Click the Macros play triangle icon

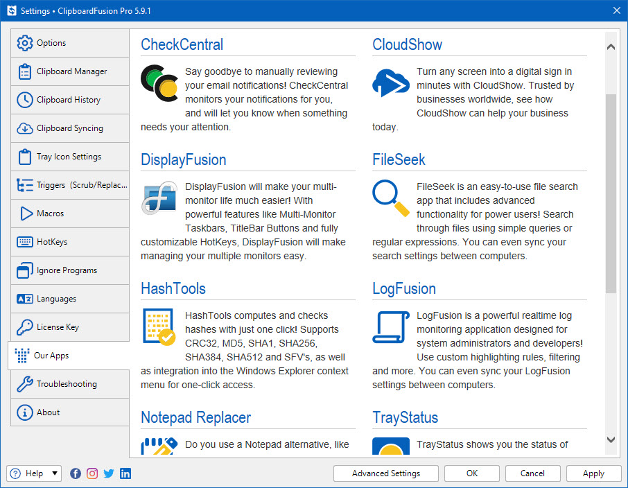[x=26, y=214]
